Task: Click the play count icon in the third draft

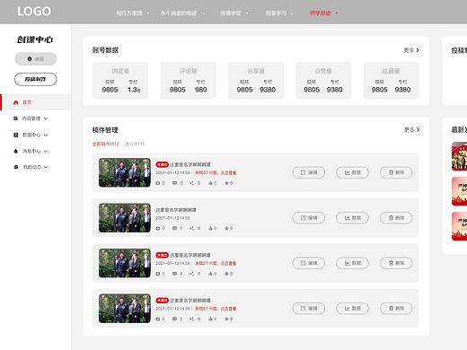Action: pos(158,274)
